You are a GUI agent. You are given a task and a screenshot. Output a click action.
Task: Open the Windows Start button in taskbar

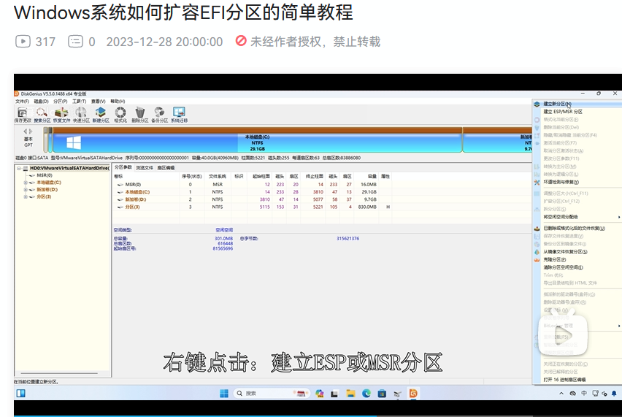224,393
